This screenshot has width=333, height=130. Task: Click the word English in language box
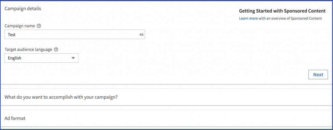[14, 58]
